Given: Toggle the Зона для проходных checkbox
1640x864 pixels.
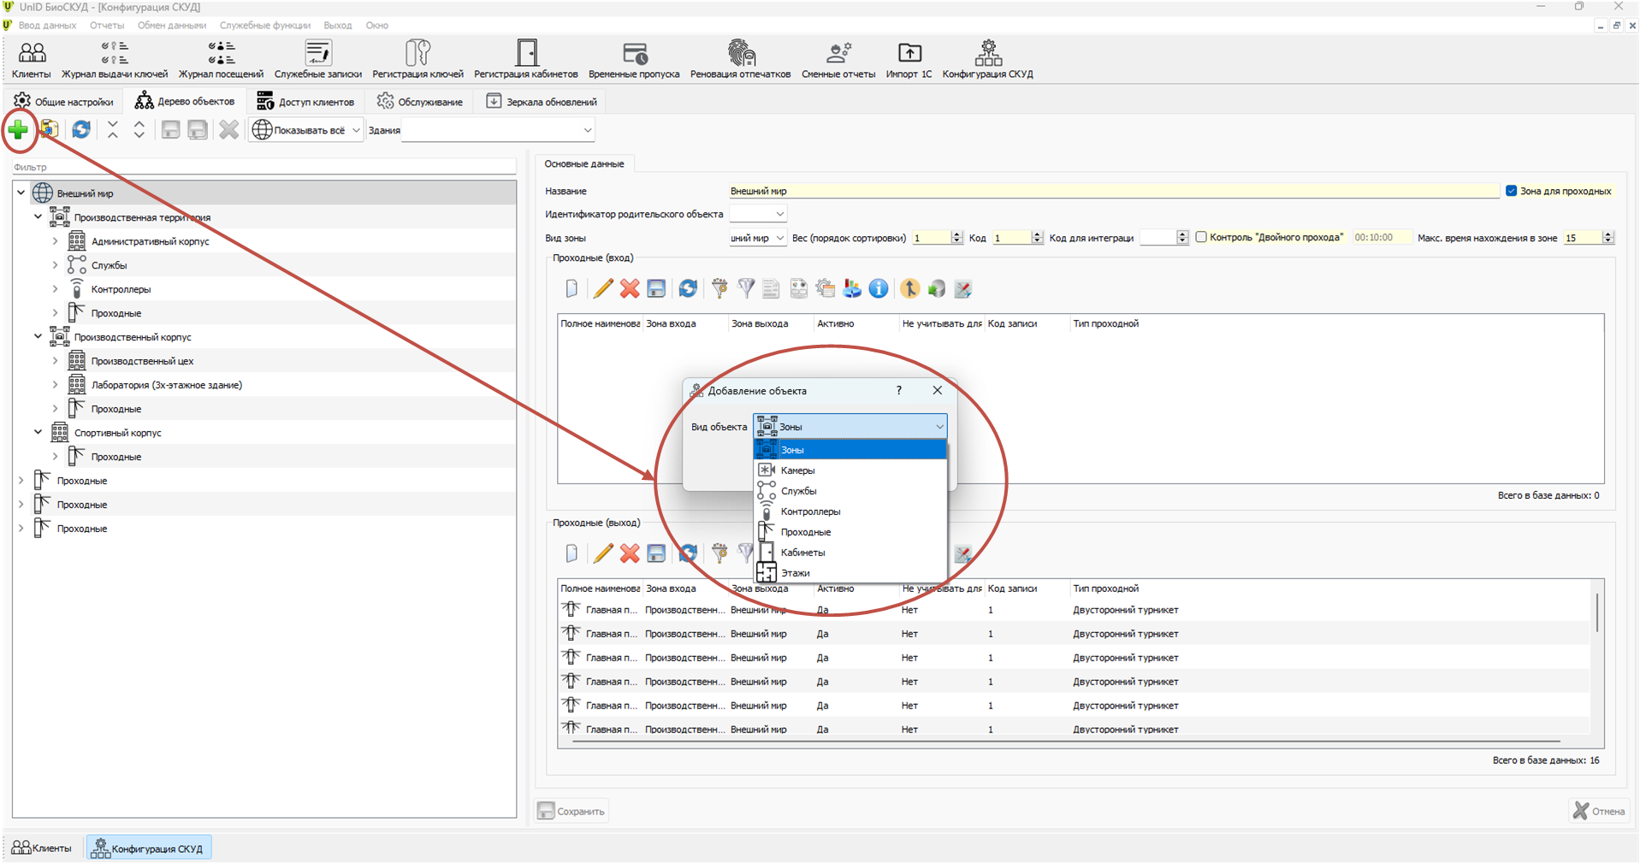Looking at the screenshot, I should click(1512, 191).
